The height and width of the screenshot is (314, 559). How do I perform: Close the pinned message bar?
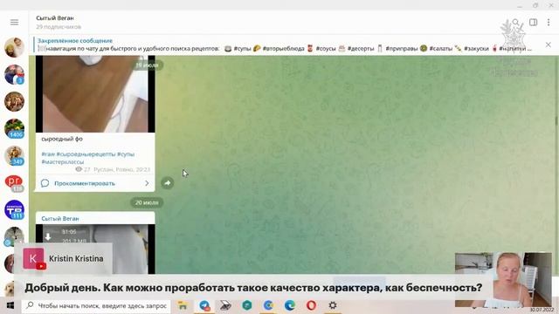point(548,44)
